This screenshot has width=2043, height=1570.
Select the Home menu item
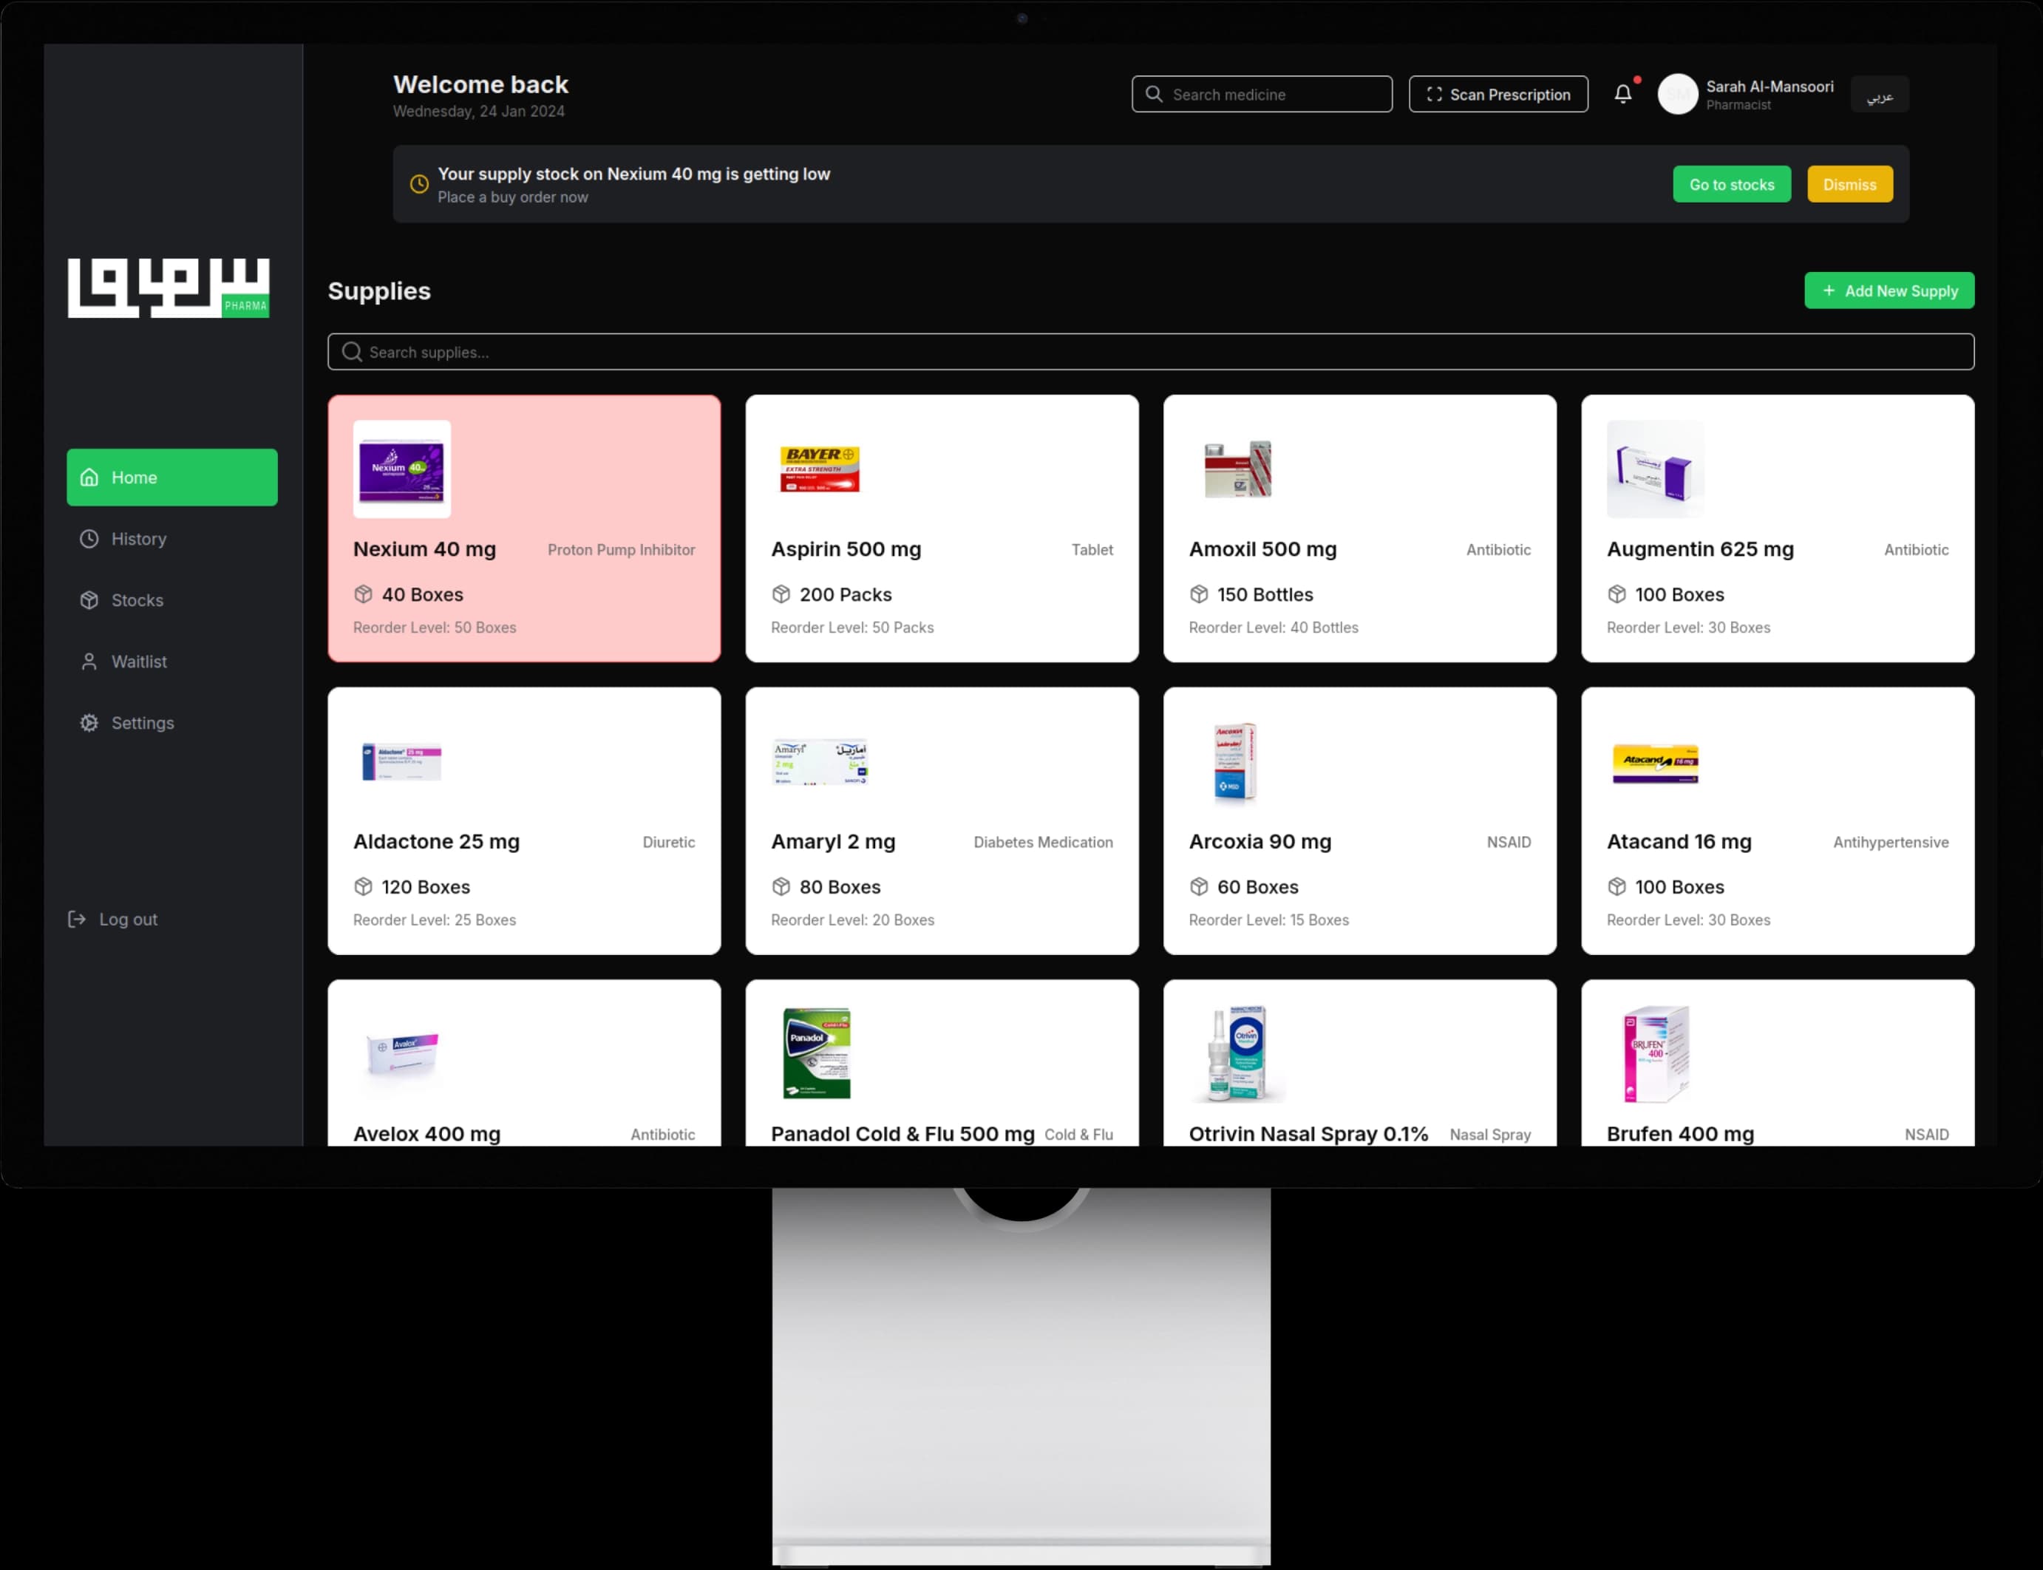pos(173,477)
